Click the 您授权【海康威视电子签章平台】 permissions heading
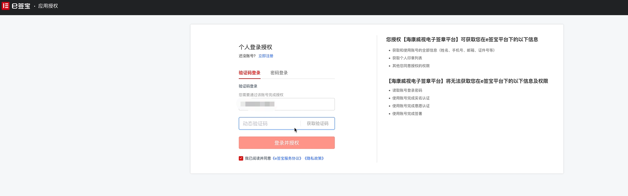 [x=462, y=40]
